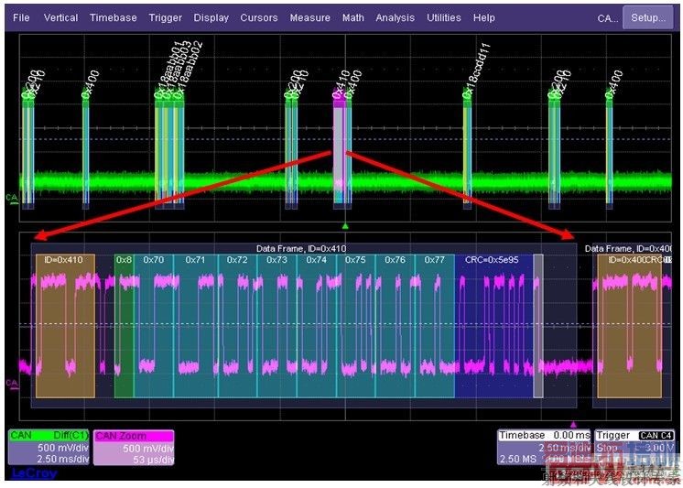
Task: Click the green trigger position marker triangle
Action: [345, 226]
